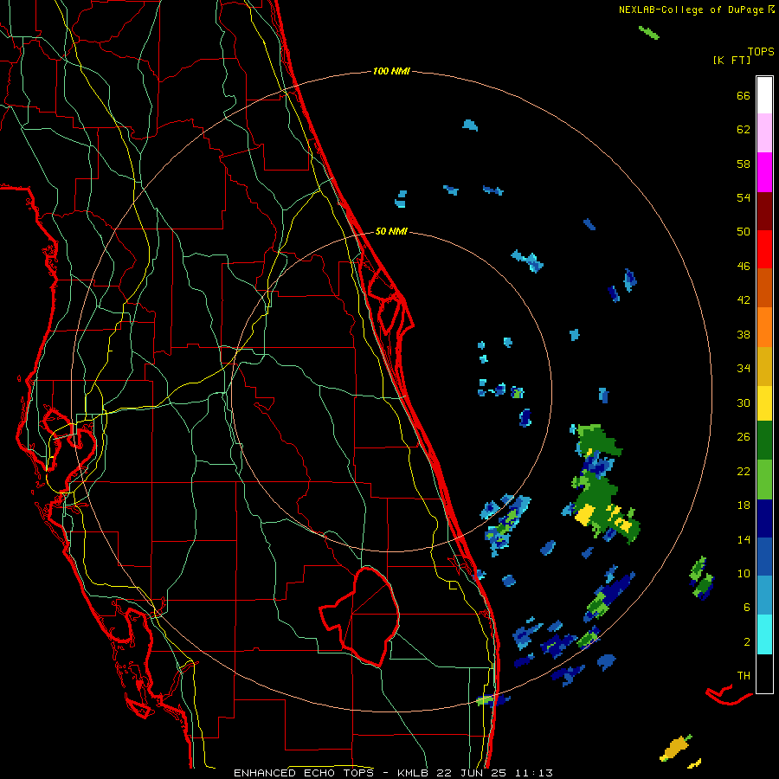Viewport: 779px width, 779px height.
Task: Click the legend value '2'
Action: pyautogui.click(x=747, y=641)
